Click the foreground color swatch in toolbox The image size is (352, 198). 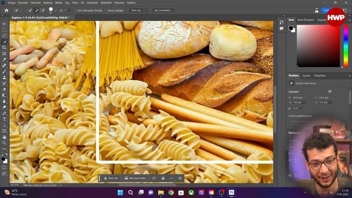click(3, 159)
